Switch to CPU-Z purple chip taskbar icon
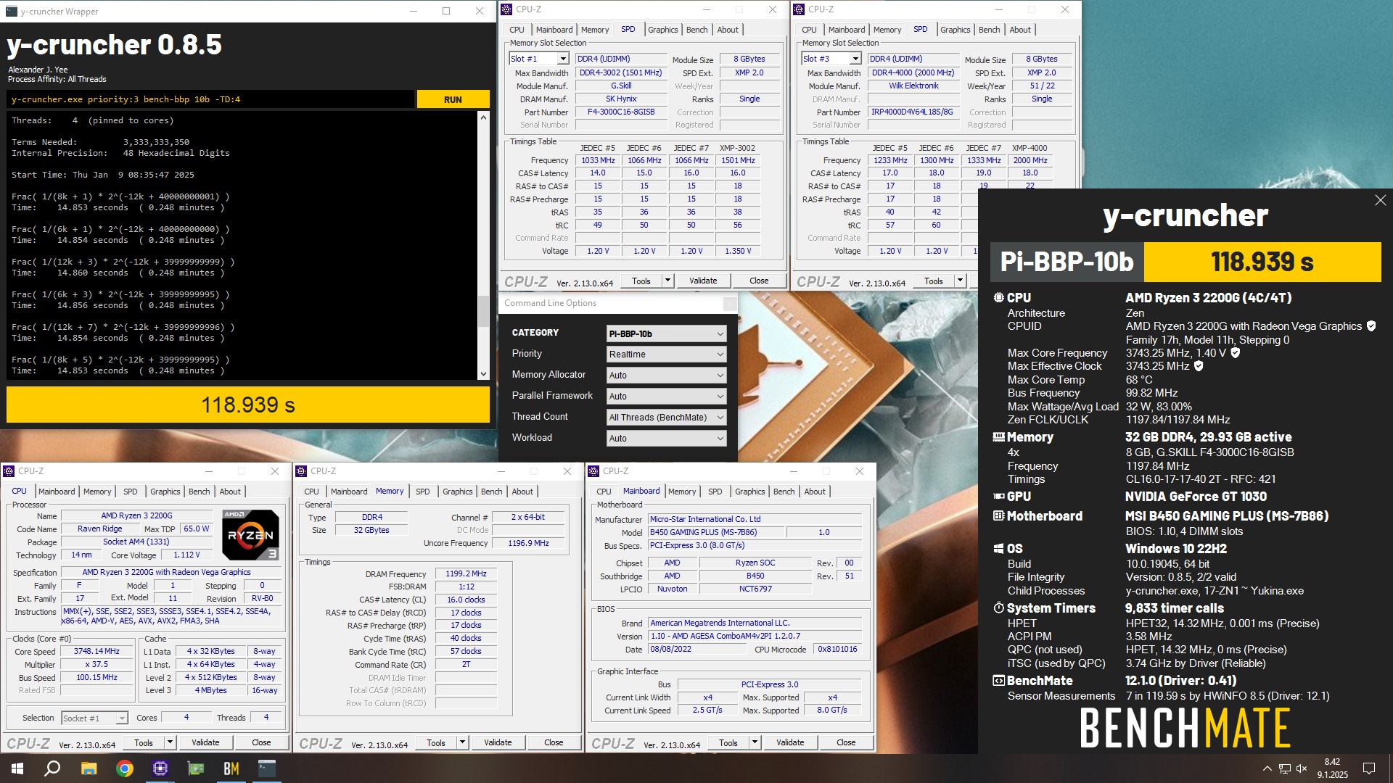1393x783 pixels. [160, 768]
